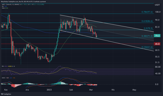Click the 0.5(78.9) Fibonacci level label
Screen dimensions: 163x96
click(x=148, y=28)
